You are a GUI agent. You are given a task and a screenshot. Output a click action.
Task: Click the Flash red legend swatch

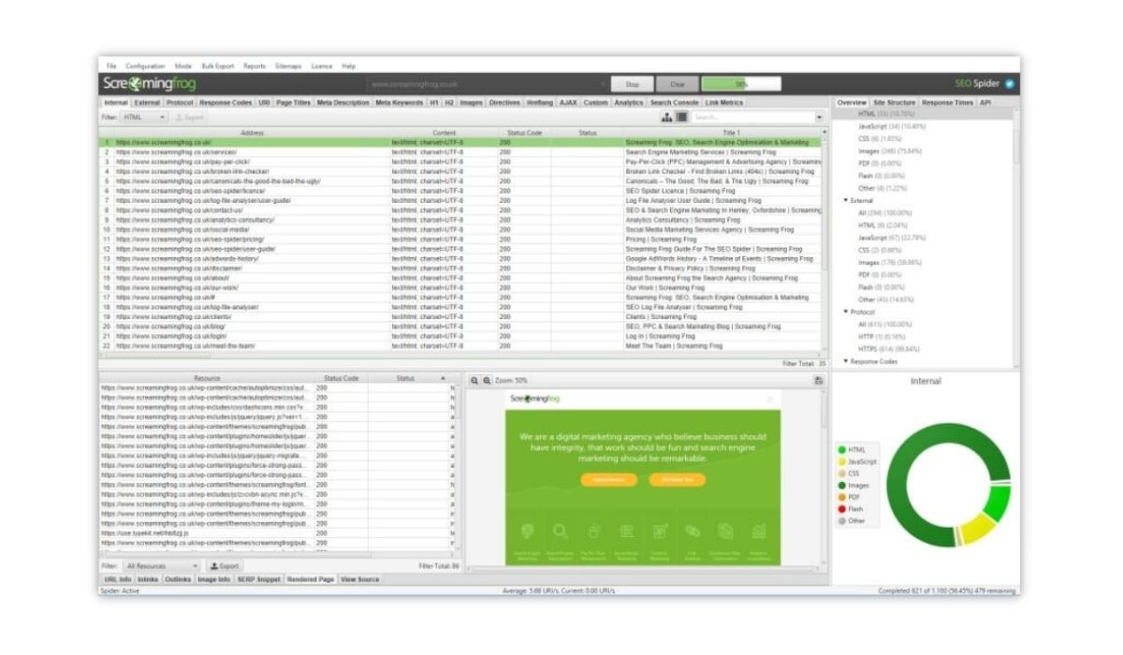(x=842, y=509)
